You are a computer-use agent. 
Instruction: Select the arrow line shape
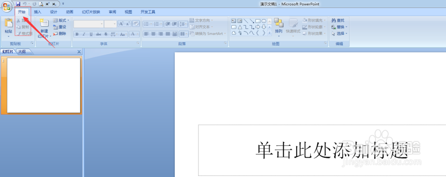252,21
